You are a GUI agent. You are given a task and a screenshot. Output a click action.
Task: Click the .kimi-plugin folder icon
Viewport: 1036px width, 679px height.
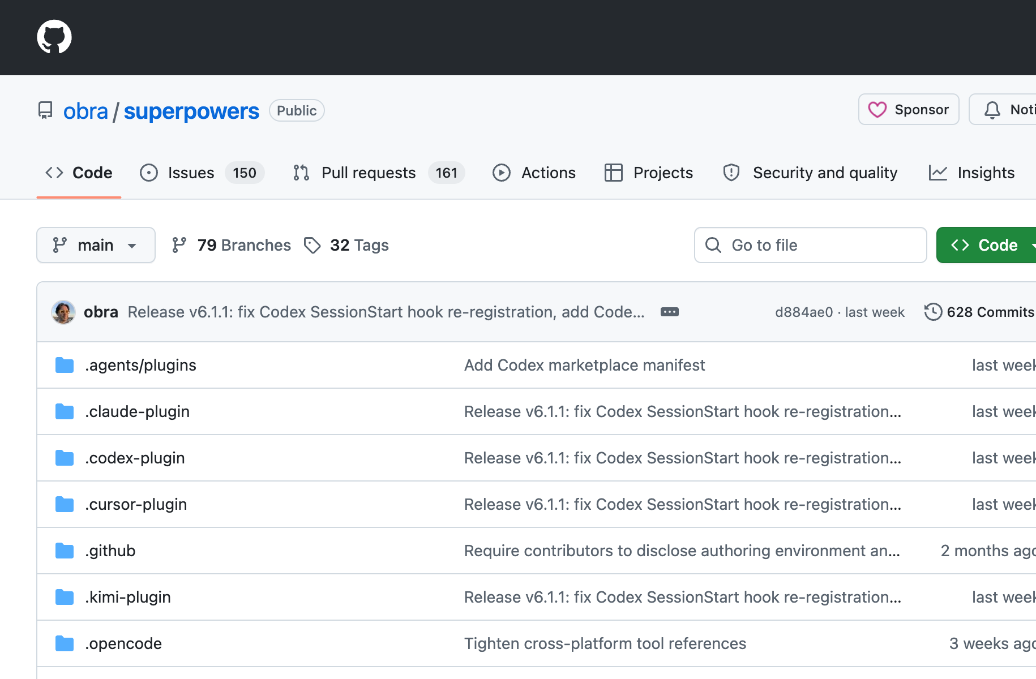[x=65, y=597]
